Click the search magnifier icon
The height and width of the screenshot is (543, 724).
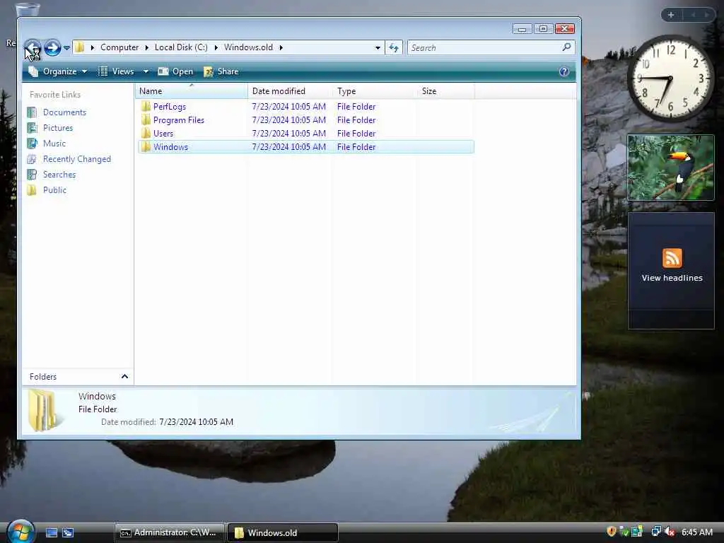click(566, 47)
